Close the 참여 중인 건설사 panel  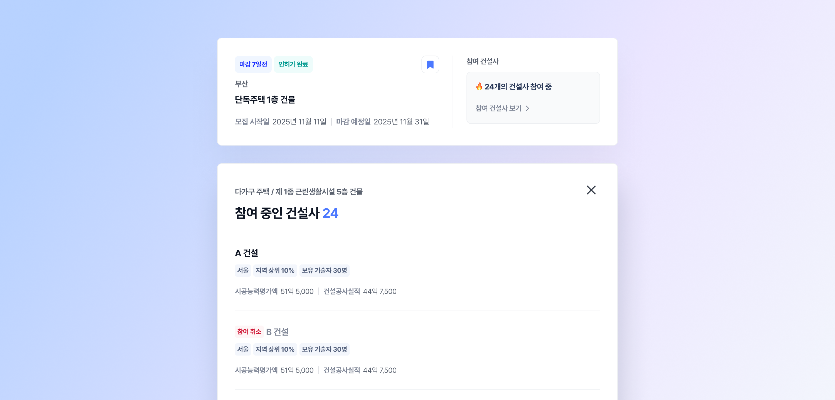click(x=591, y=190)
